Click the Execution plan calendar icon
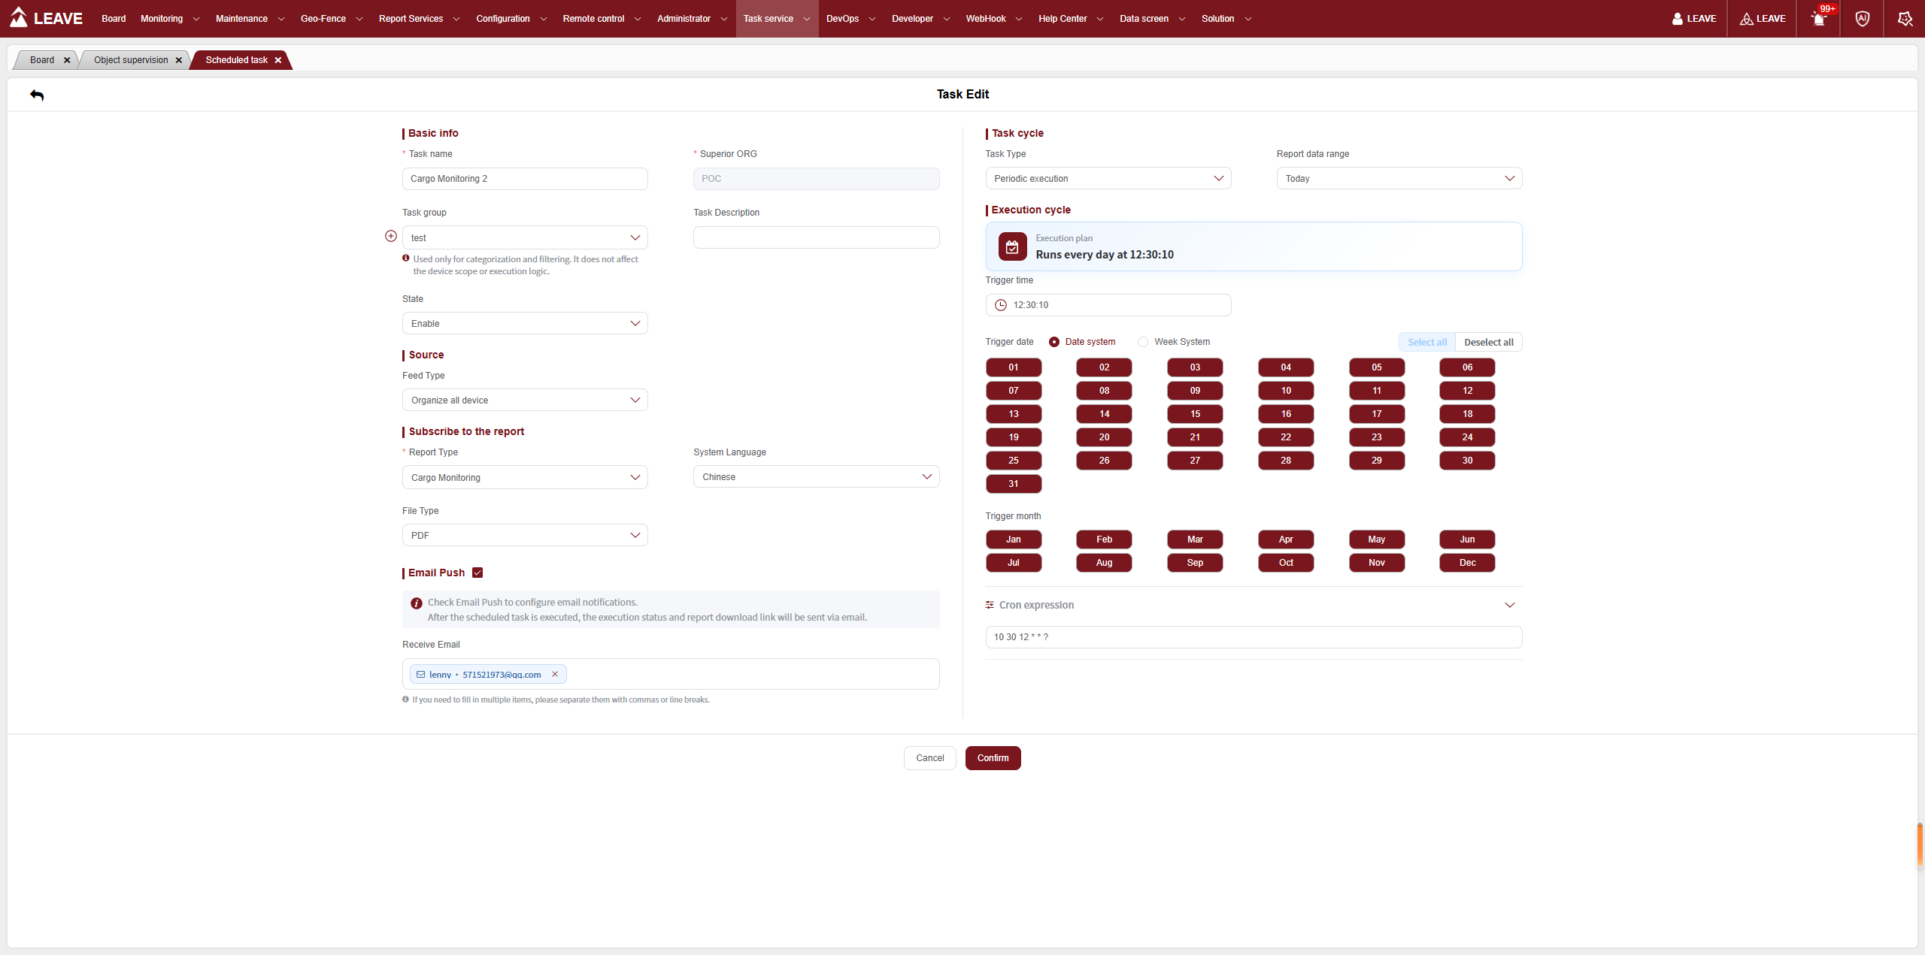This screenshot has width=1925, height=955. (1012, 246)
